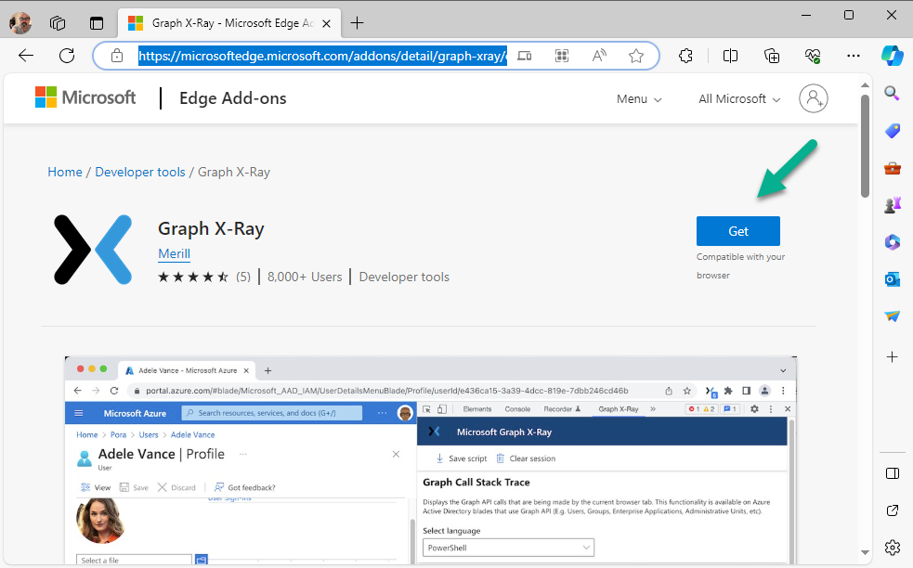
Task: Click the Get extension button
Action: click(x=737, y=231)
